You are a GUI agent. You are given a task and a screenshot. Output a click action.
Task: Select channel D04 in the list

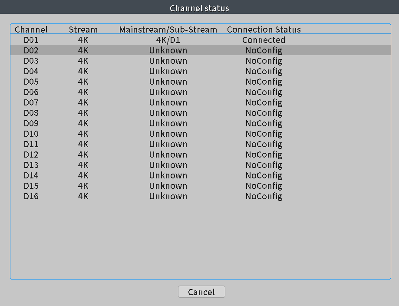31,71
